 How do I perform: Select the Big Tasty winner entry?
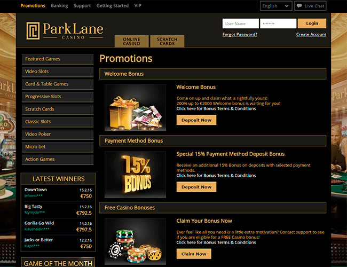(58, 210)
